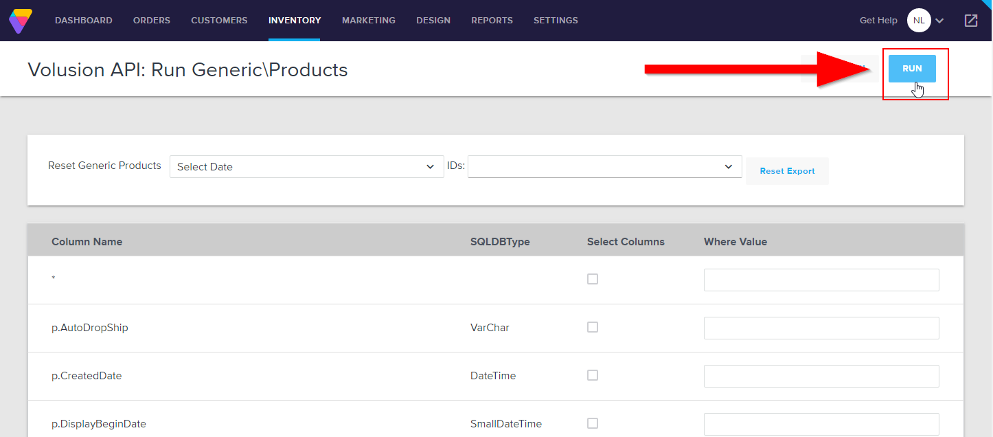Click the Reset Generic Products label
This screenshot has height=437, width=993.
[104, 166]
